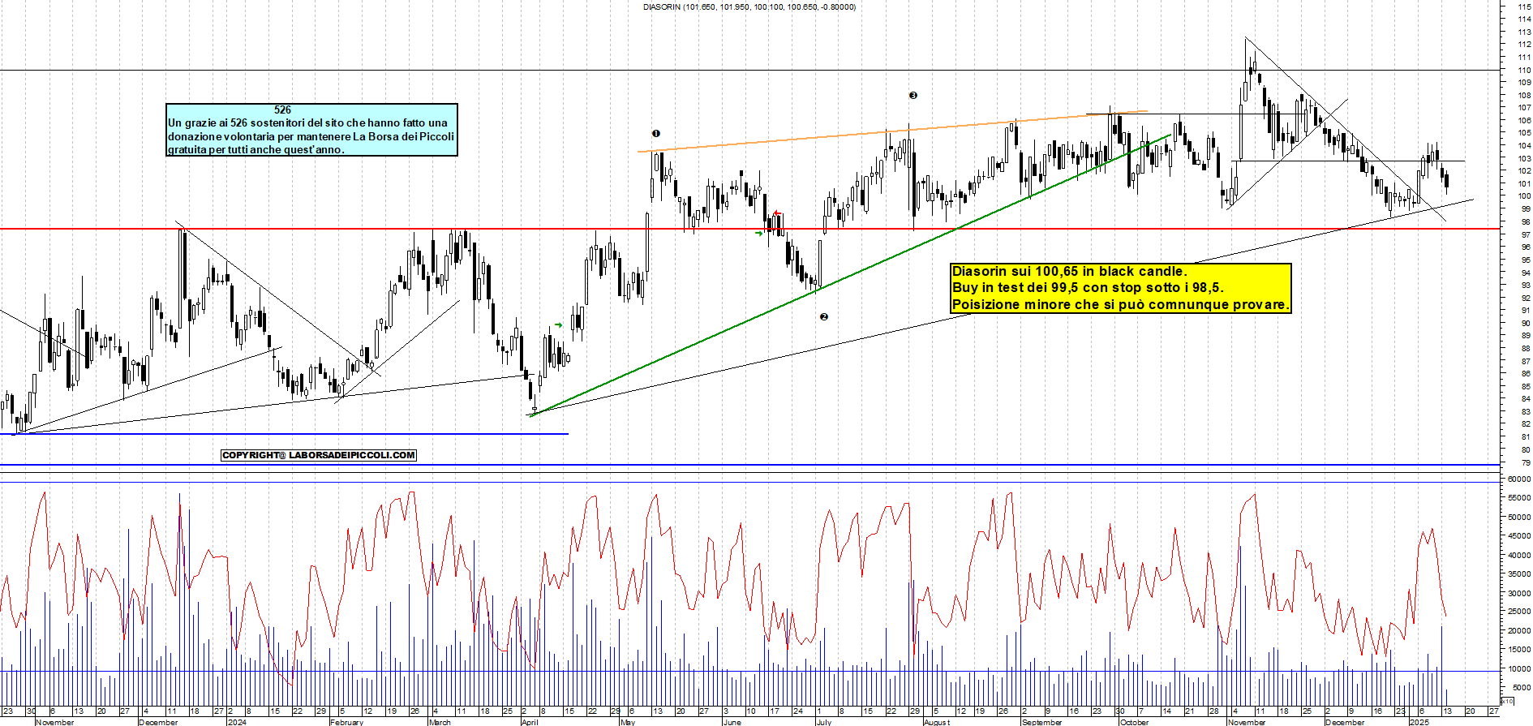The width and height of the screenshot is (1533, 726).
Task: Click the wave marker number 1 above May
Action: (x=656, y=133)
